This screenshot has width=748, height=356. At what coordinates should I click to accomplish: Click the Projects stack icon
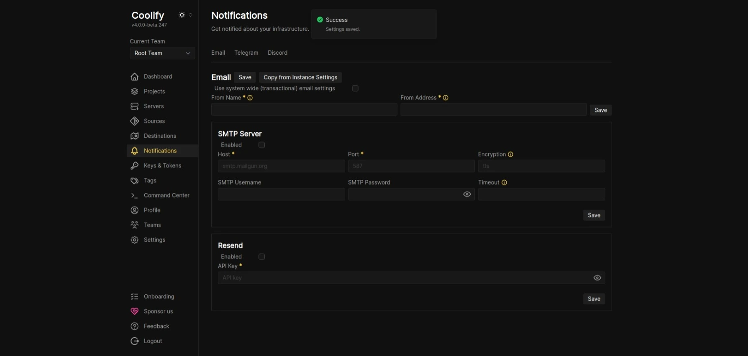[x=134, y=91]
